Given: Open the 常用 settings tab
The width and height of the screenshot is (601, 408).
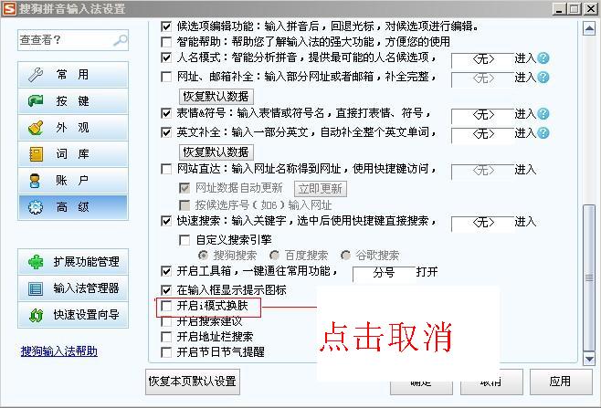Looking at the screenshot, I should (73, 75).
